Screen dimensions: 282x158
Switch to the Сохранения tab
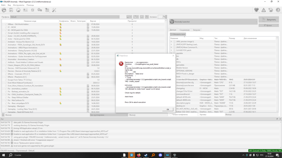pyautogui.click(x=184, y=30)
